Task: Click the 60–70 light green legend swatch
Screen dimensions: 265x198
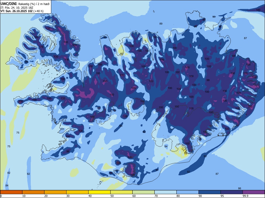Action: (143, 192)
